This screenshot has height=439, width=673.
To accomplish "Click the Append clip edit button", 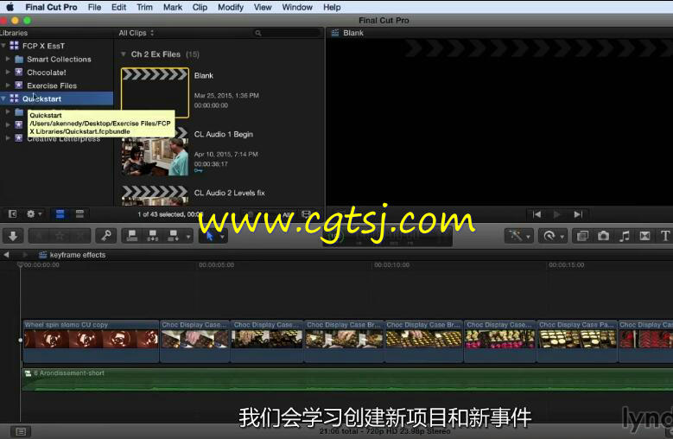I will point(173,236).
